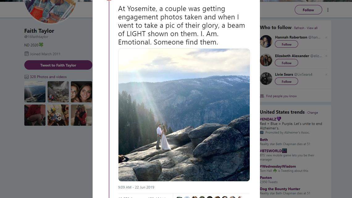The width and height of the screenshot is (352, 198).
Task: Open the #WednesdayWisdom trend
Action: coord(278,166)
